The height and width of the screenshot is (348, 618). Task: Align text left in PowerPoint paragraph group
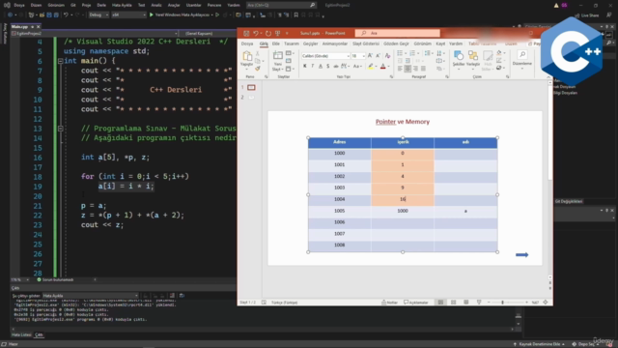point(400,69)
